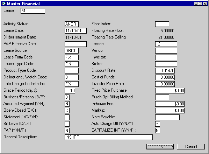Click the empty PAP Effective Date field
This screenshot has height=154, width=209.
click(75, 44)
